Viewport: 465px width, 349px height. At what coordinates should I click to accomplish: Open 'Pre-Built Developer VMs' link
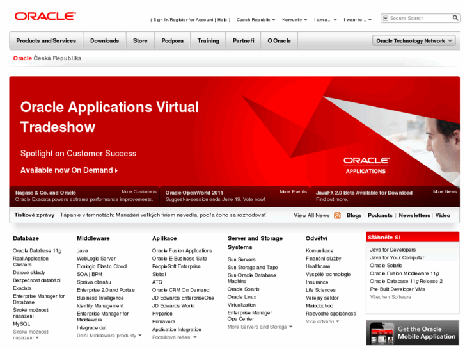[x=397, y=289]
